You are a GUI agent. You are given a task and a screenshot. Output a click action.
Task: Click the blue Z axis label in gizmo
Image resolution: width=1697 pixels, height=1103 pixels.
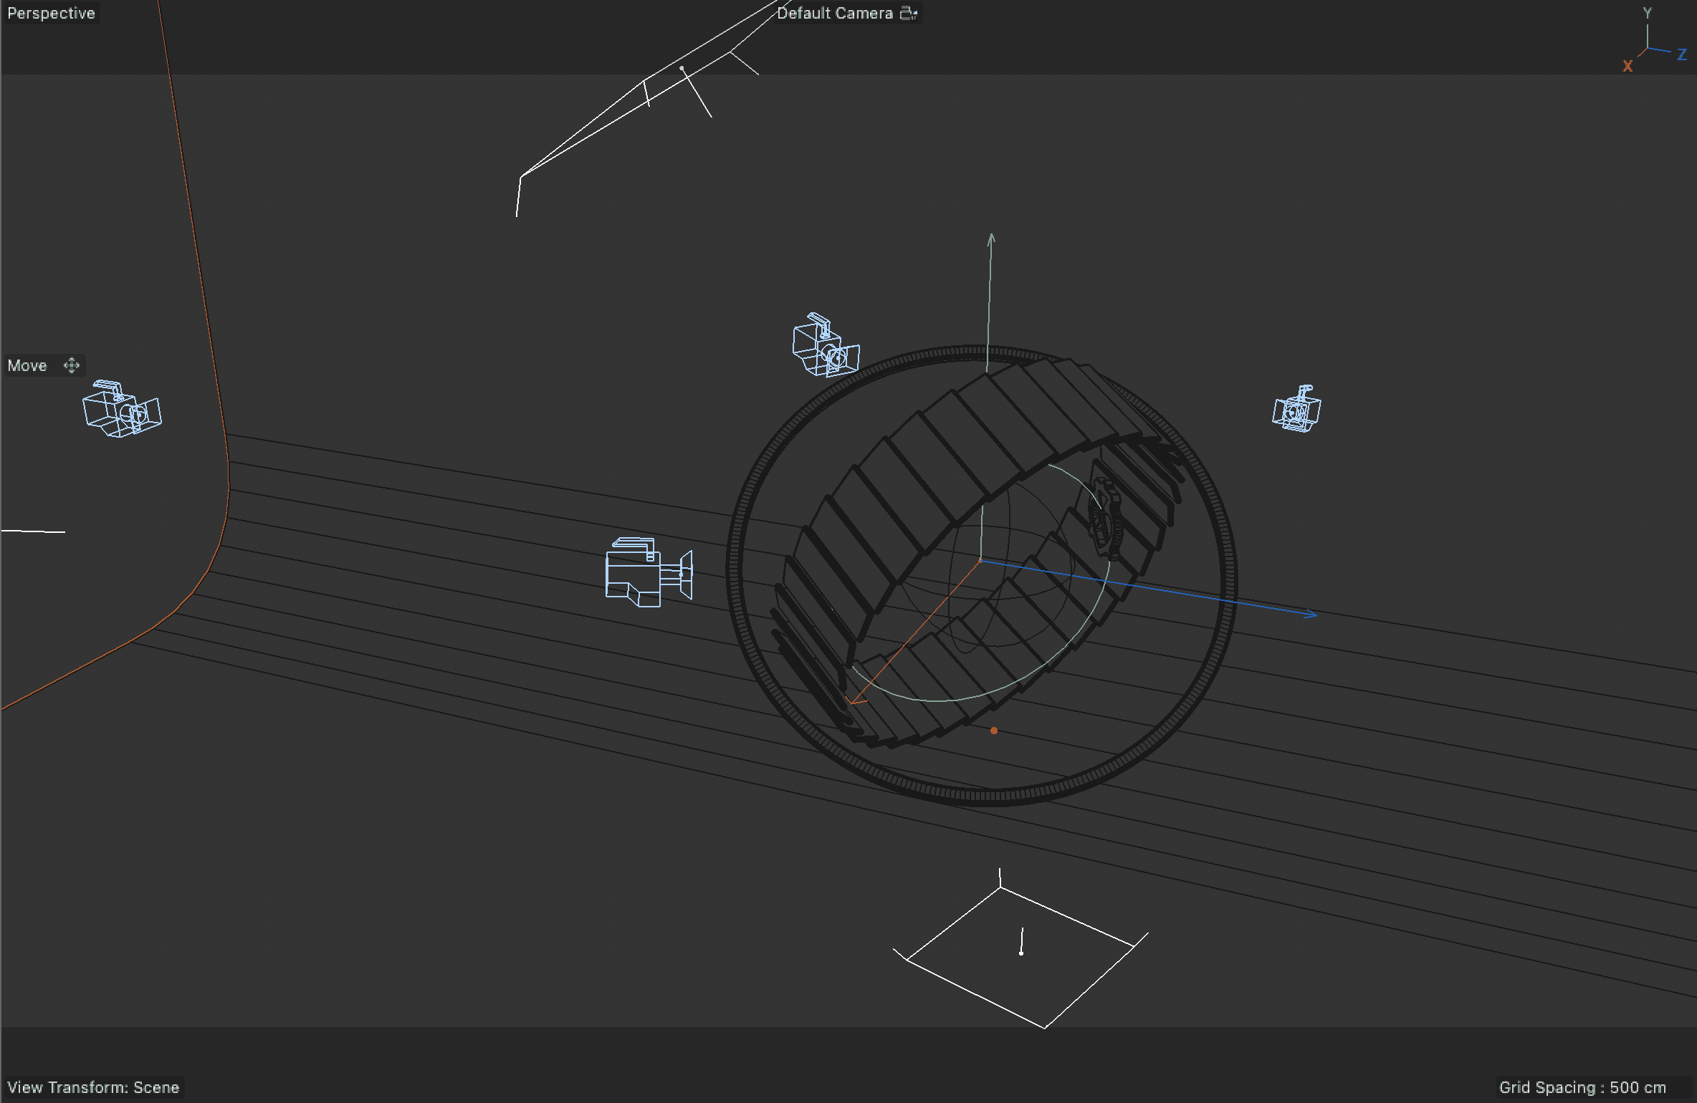1682,55
